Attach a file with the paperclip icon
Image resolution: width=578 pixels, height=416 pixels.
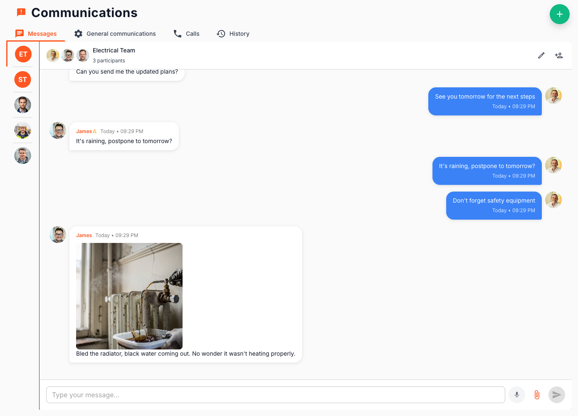point(536,395)
